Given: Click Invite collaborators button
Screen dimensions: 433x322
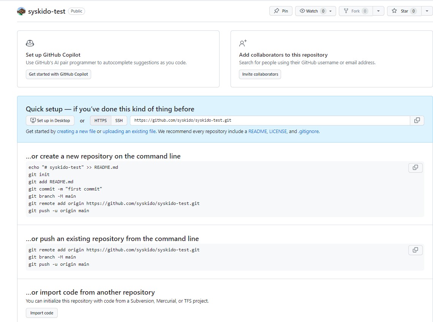Looking at the screenshot, I should (260, 74).
